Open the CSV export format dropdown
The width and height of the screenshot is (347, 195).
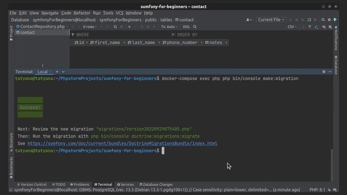tap(292, 27)
